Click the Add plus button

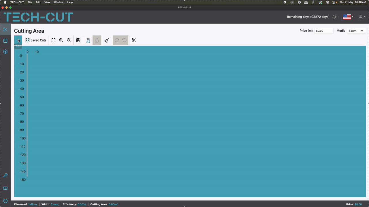18,40
